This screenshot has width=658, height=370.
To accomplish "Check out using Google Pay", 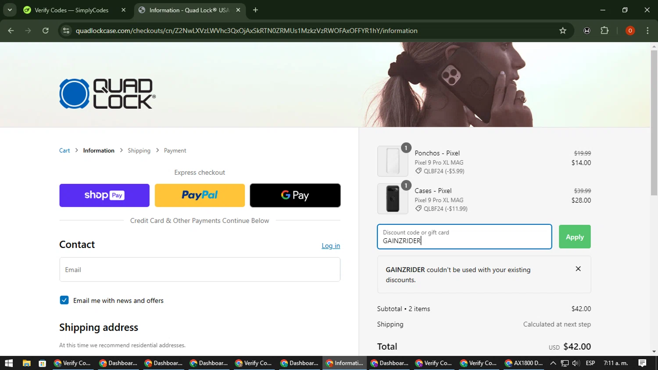I will pos(295,195).
